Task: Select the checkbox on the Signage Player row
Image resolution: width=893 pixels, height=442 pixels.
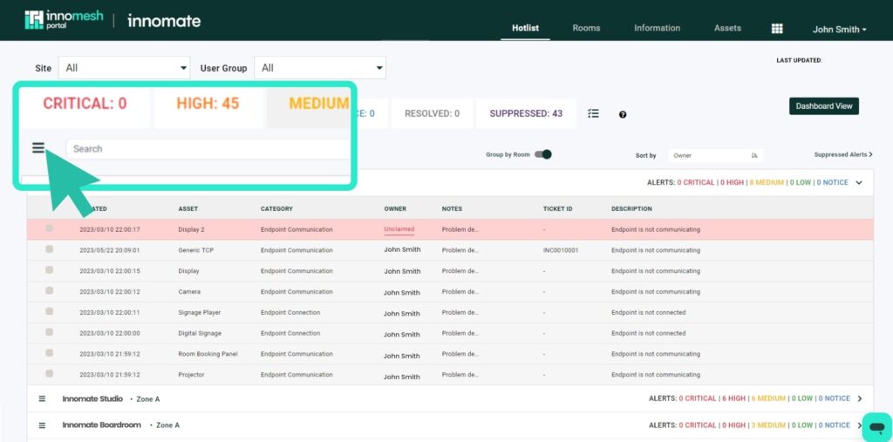Action: click(x=50, y=311)
